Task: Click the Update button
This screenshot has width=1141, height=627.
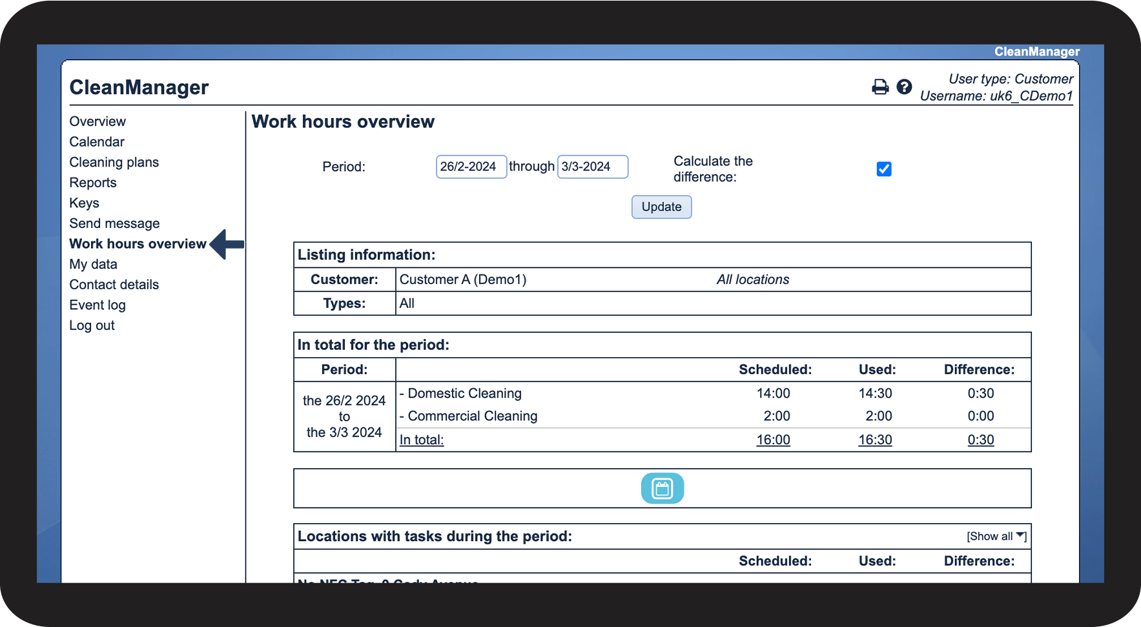Action: point(661,207)
